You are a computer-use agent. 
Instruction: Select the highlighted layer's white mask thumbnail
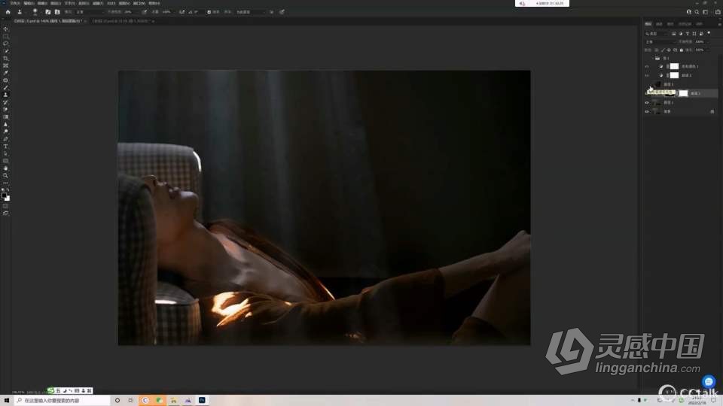(683, 93)
